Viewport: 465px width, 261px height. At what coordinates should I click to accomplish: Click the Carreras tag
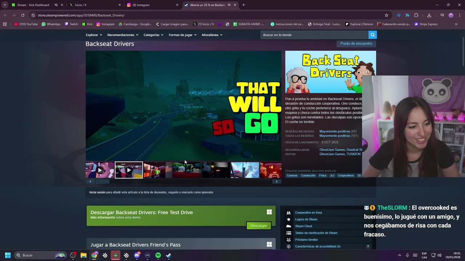point(292,175)
